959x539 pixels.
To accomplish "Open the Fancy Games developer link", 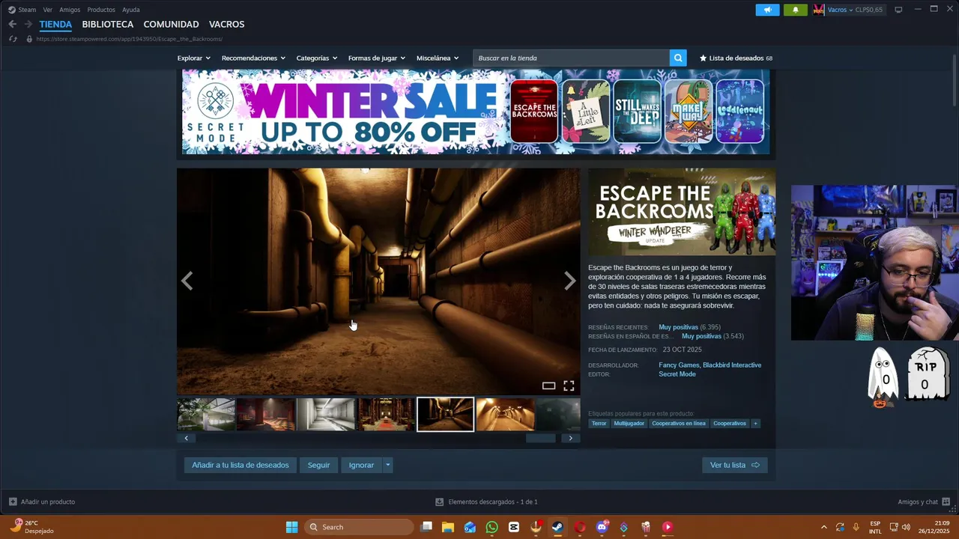I will [678, 365].
